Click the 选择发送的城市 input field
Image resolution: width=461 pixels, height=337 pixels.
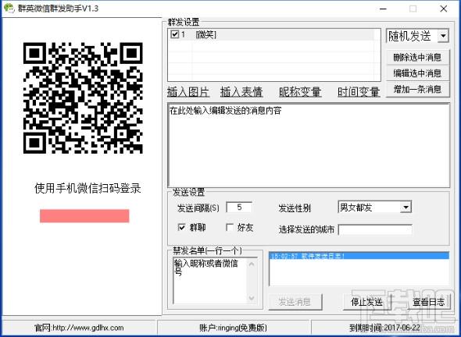click(375, 229)
